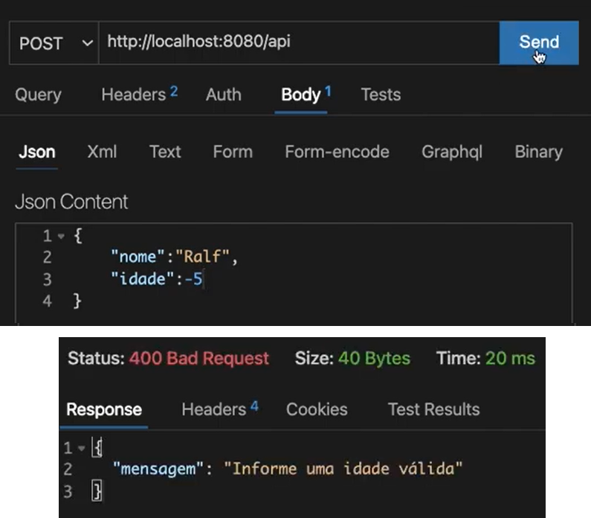Select the Json body type
The image size is (591, 518).
36,152
